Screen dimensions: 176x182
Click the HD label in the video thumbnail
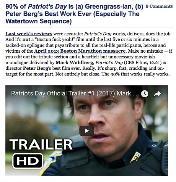[x=28, y=161]
